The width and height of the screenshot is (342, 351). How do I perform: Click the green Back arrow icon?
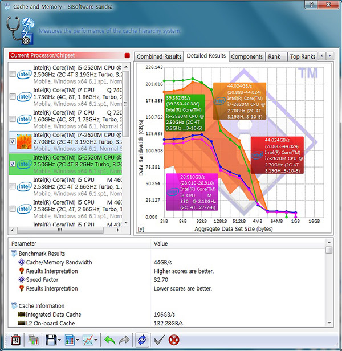110,340
